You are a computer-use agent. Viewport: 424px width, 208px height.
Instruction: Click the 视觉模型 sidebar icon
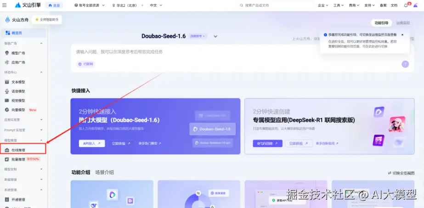7,101
